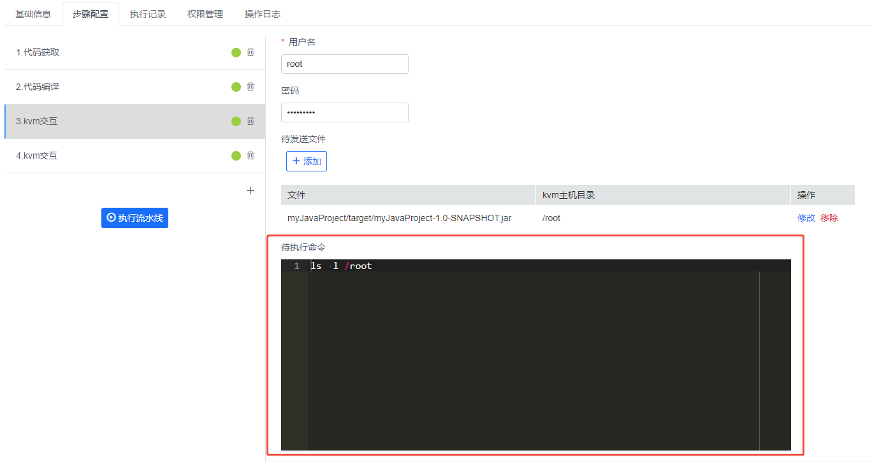
Task: Click the /root kvm directory cell
Action: [x=664, y=218]
